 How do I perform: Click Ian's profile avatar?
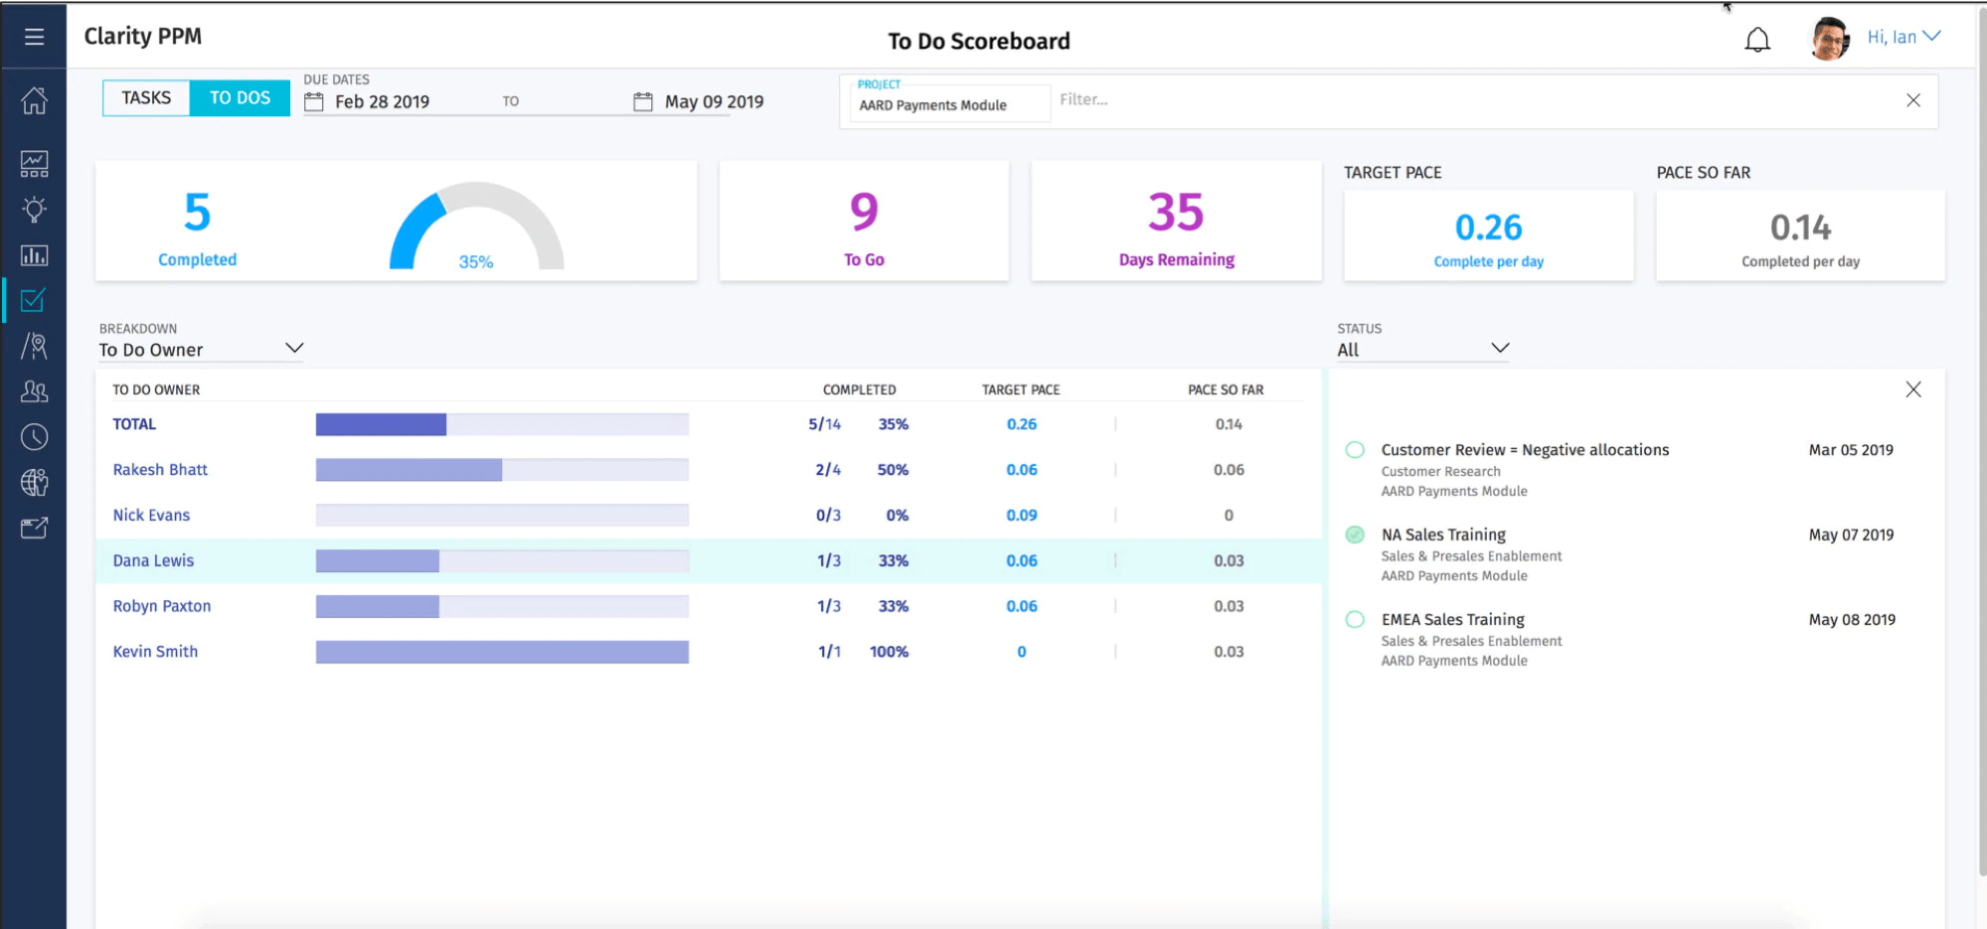(x=1829, y=39)
